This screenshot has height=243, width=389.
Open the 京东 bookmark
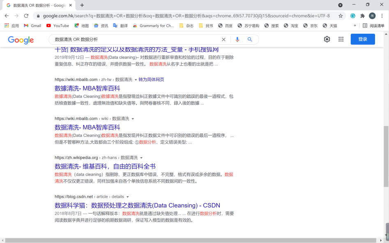click(310, 25)
